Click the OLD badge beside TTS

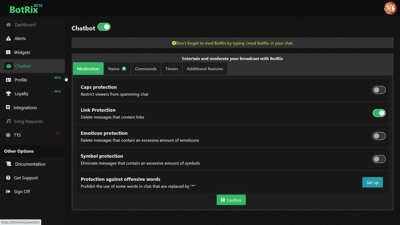58,133
